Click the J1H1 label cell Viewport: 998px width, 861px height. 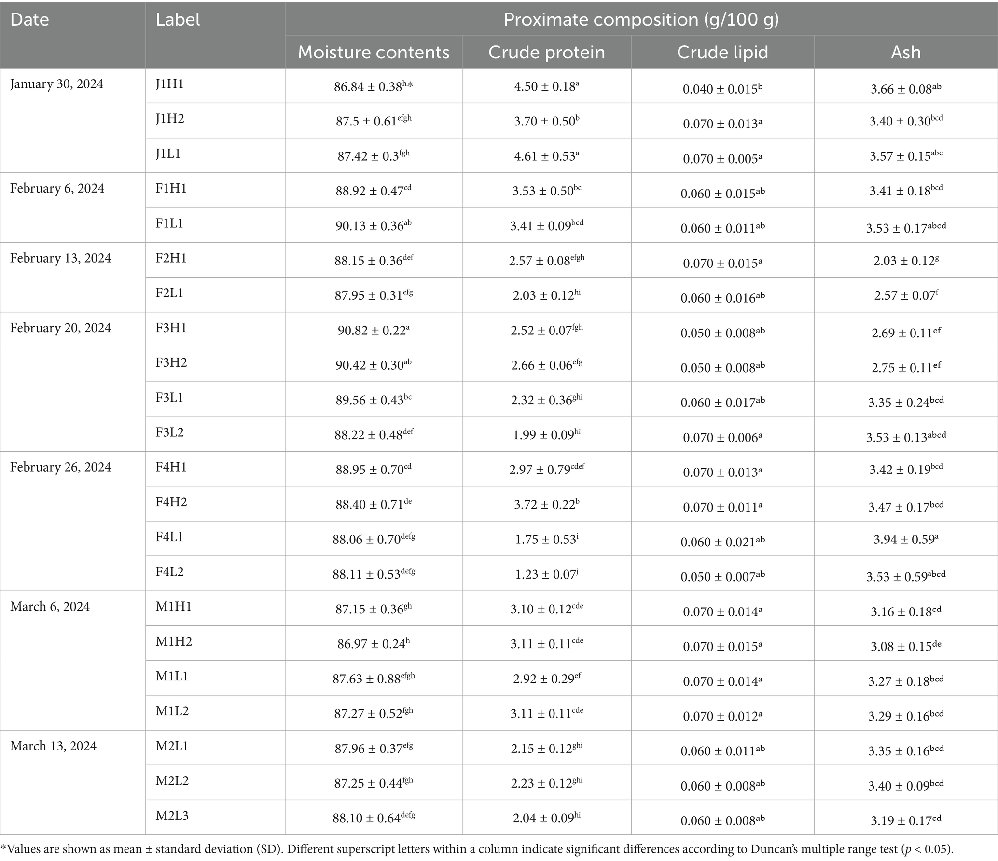169,84
